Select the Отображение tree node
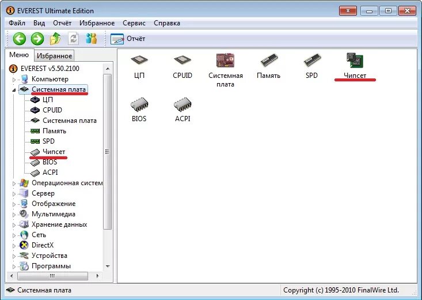This screenshot has height=300, width=422. tap(48, 204)
